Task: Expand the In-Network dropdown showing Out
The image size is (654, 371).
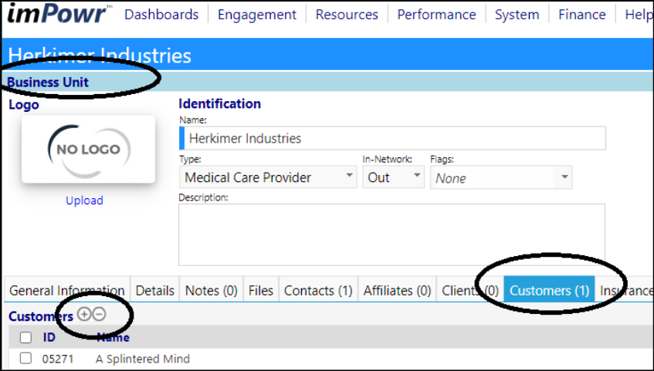Action: (393, 177)
